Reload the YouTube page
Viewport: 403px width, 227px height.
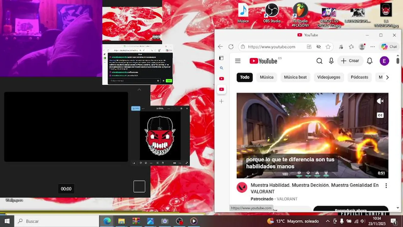pos(231,47)
